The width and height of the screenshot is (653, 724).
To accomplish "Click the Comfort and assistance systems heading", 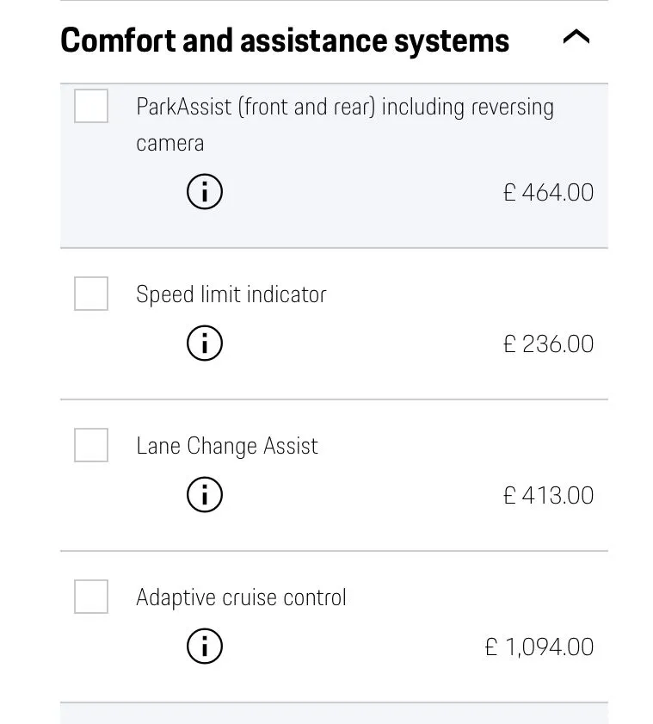I will 285,40.
